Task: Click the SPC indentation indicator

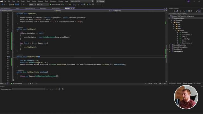Action: (x=160, y=84)
